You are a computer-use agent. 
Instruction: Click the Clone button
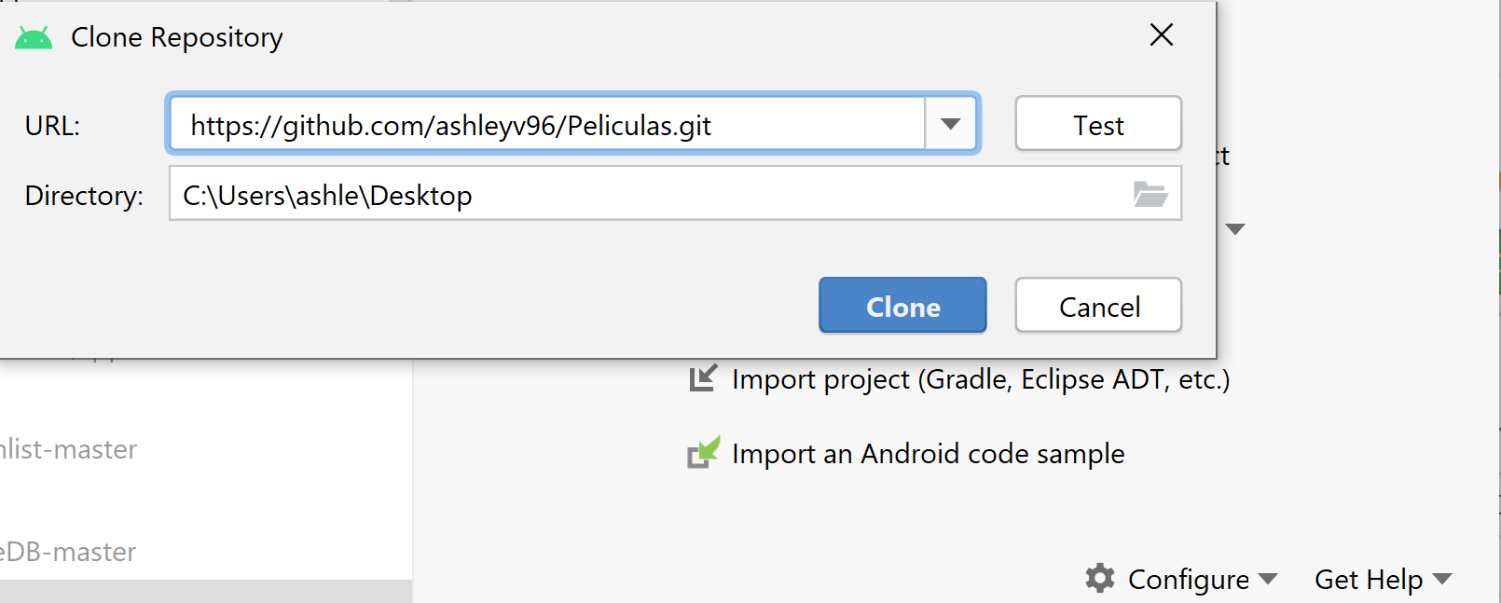902,305
